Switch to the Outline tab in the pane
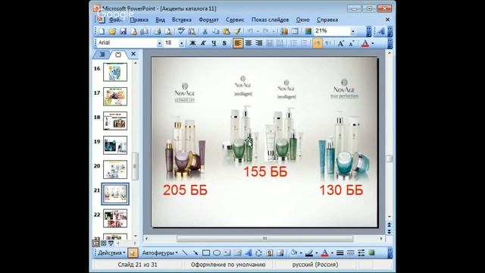Viewport: 485px width, 273px height. point(102,55)
